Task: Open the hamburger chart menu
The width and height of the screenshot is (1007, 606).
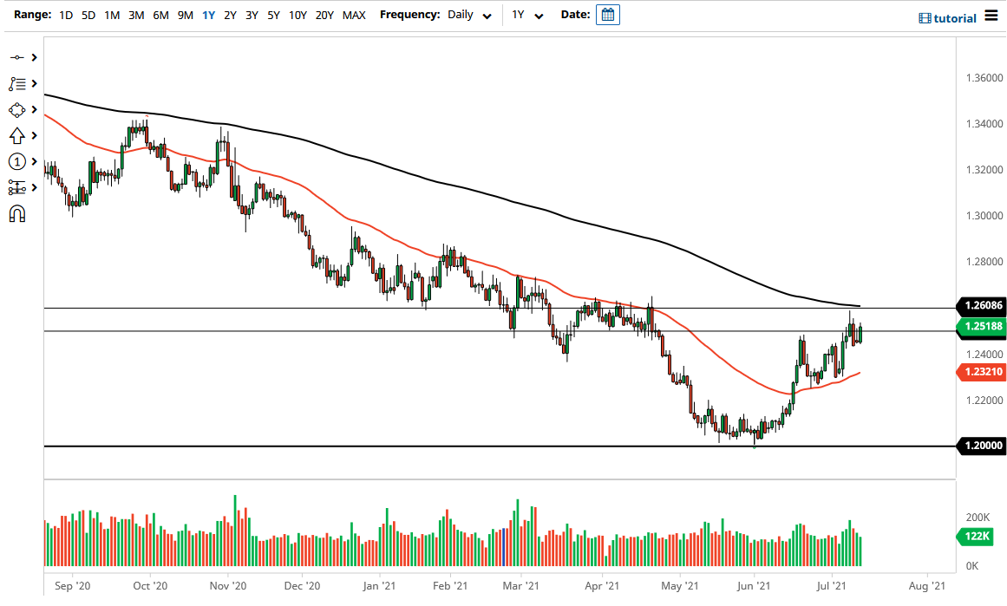Action: pos(991,16)
